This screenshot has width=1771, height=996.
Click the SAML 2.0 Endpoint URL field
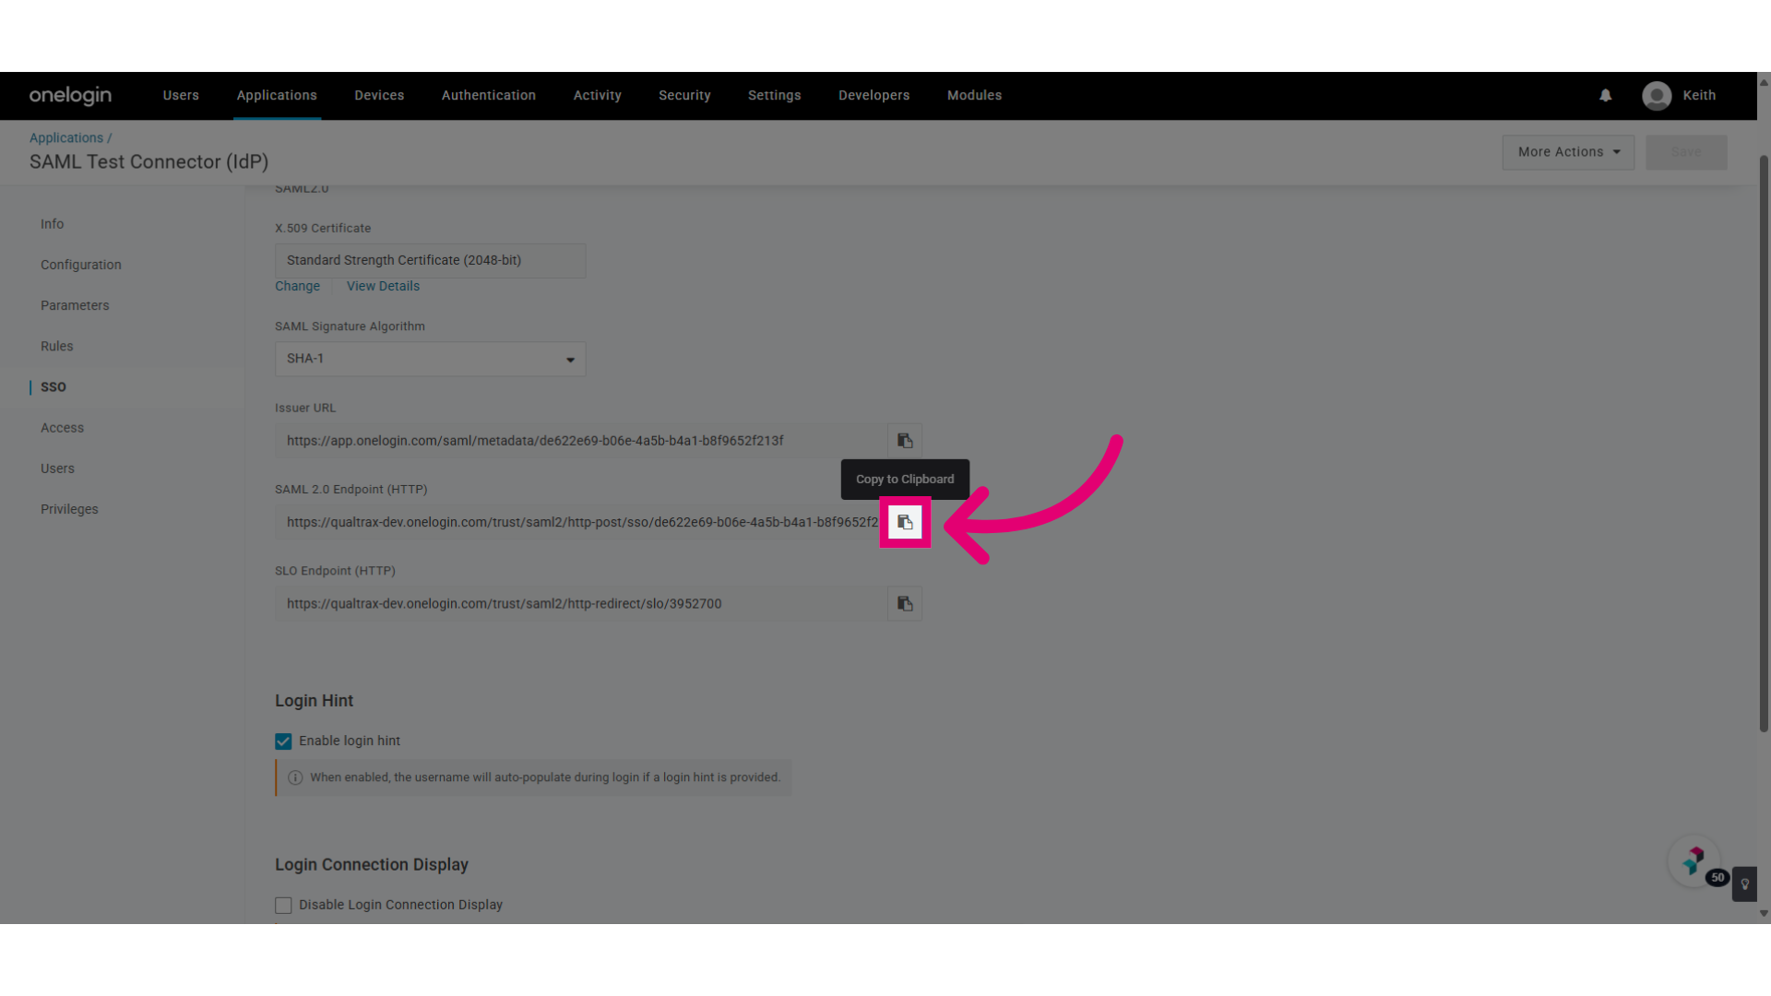click(581, 522)
